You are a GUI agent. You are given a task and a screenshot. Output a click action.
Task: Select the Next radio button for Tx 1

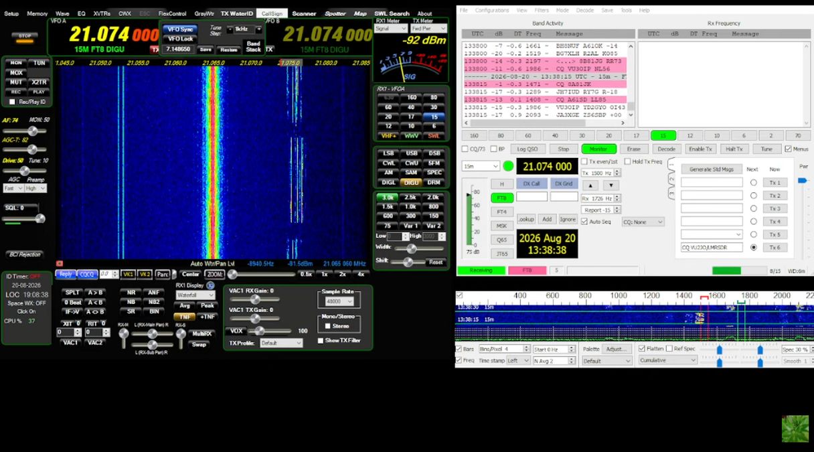[x=753, y=182]
